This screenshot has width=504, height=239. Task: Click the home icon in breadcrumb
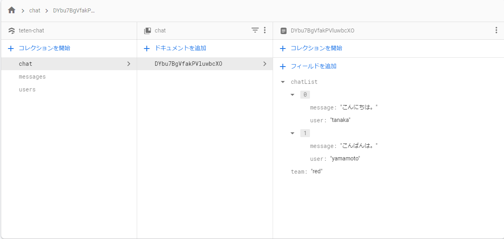click(12, 10)
